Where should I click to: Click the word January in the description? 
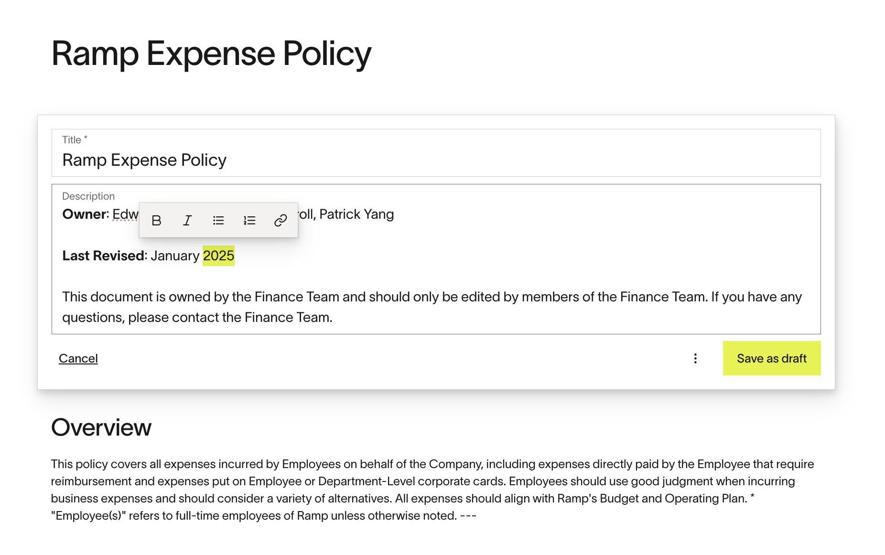click(175, 256)
